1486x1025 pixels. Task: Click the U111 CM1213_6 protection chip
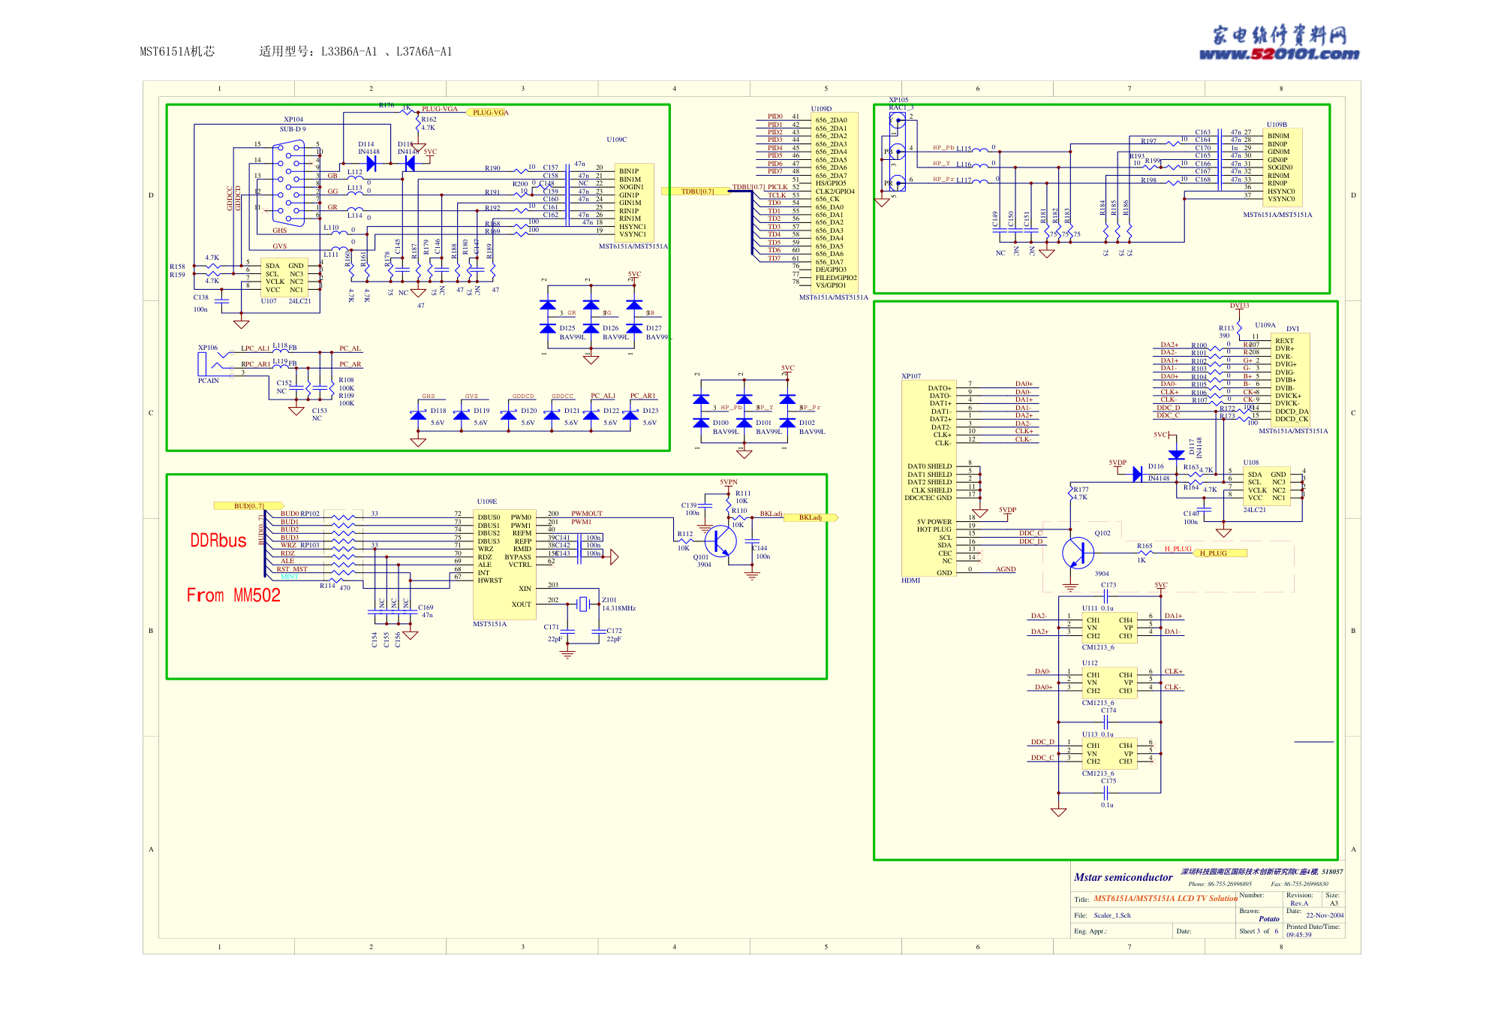(1108, 628)
